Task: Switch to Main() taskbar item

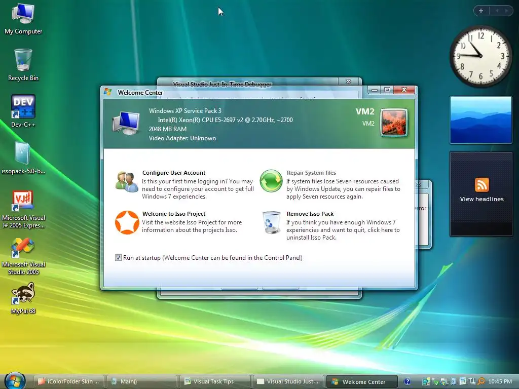Action: 142,381
